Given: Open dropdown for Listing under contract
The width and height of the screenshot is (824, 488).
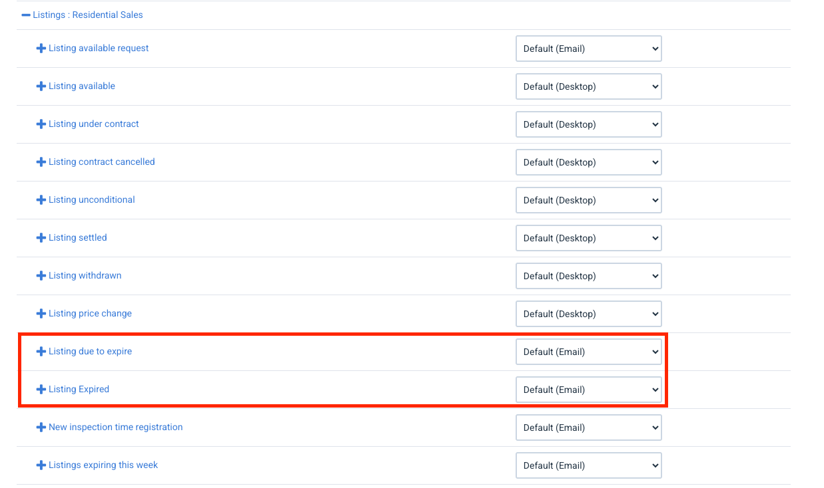Looking at the screenshot, I should tap(588, 124).
